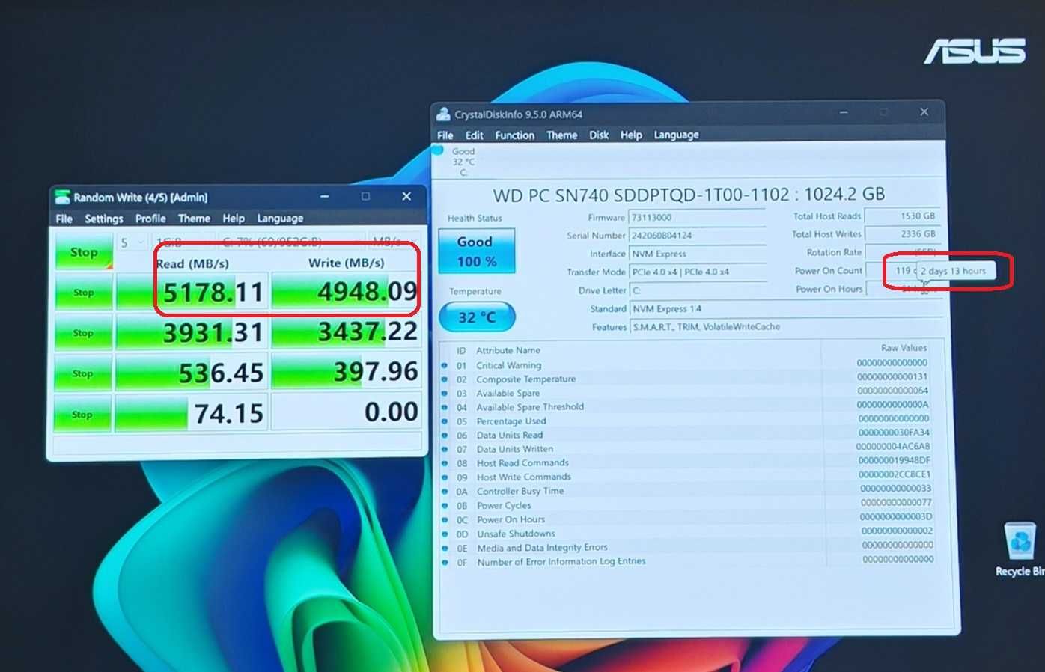
Task: Click blue status dot for Power On Hours
Action: [x=445, y=520]
